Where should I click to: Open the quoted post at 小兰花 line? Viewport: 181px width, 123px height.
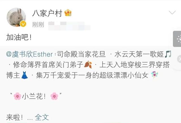pyautogui.click(x=36, y=96)
